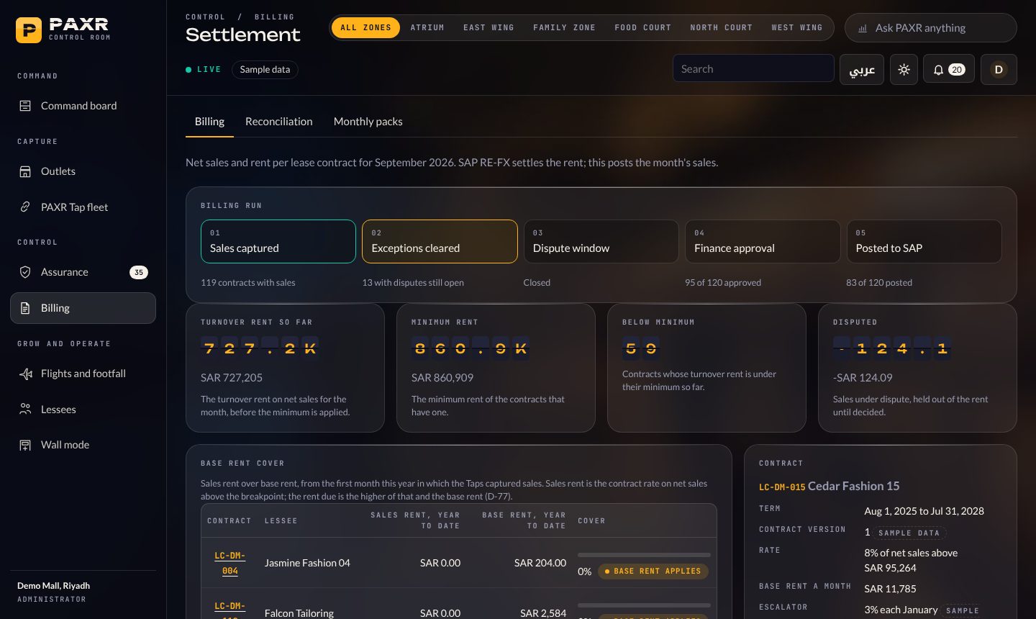Click the PAXR logo icon
The image size is (1036, 619).
29,30
